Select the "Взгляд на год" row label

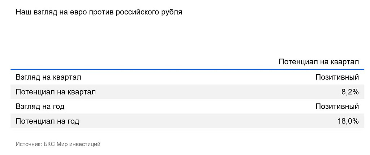tap(40, 106)
